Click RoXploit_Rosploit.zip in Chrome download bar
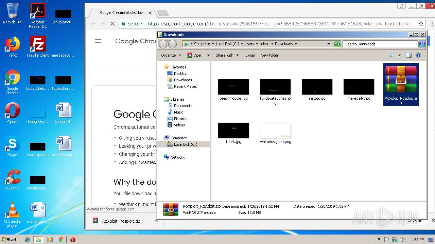 tap(121, 221)
